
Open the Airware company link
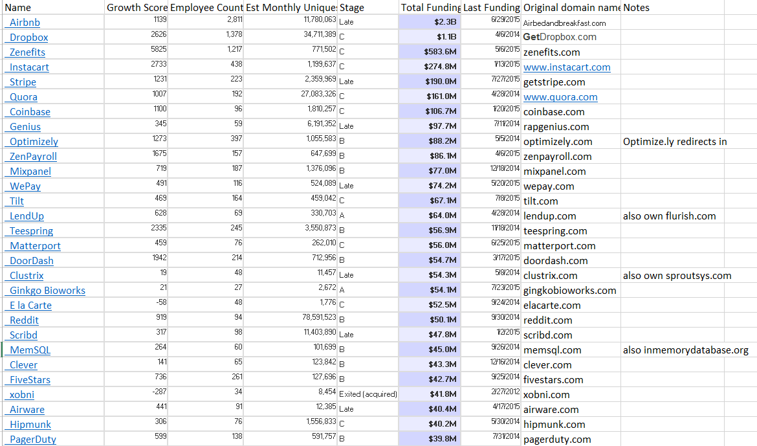[27, 410]
